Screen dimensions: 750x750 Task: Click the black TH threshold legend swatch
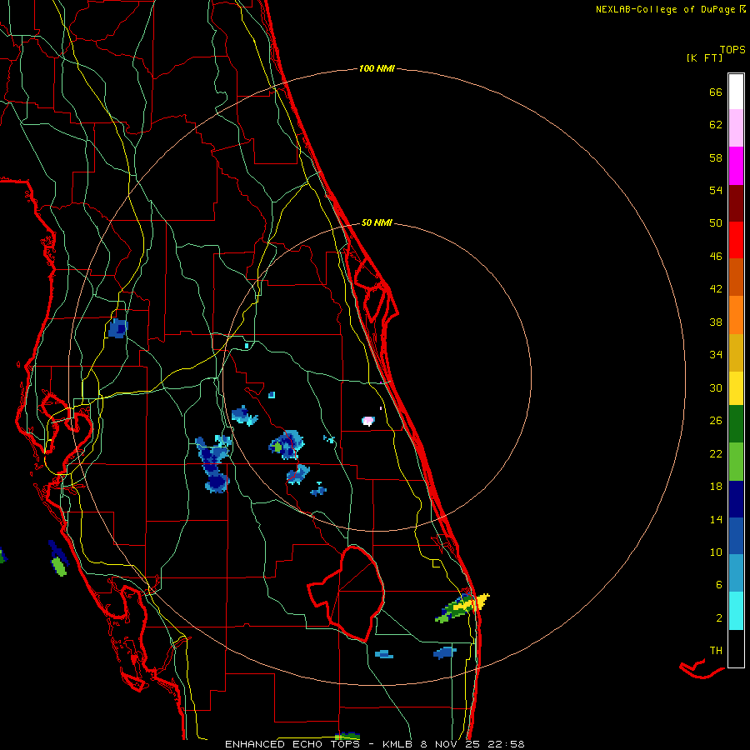(x=736, y=648)
